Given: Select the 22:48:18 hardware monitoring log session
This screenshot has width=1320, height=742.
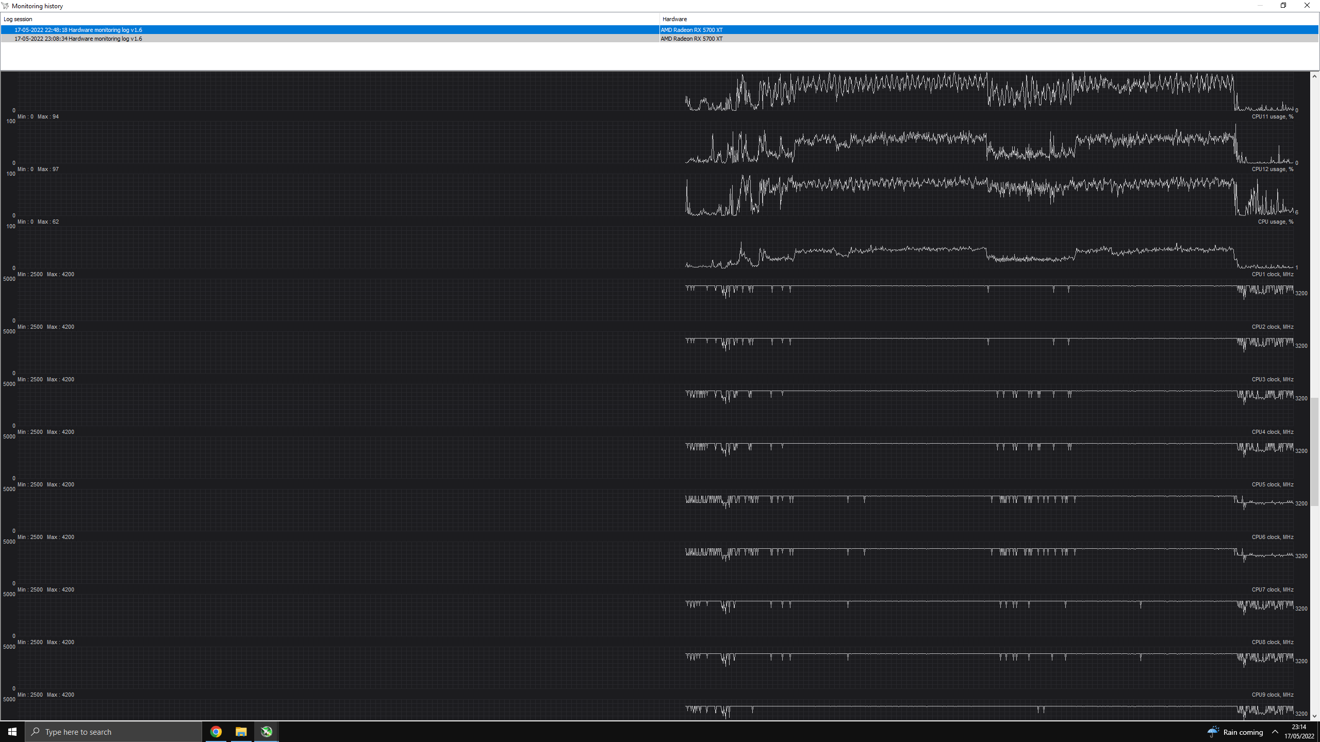Looking at the screenshot, I should coord(78,30).
